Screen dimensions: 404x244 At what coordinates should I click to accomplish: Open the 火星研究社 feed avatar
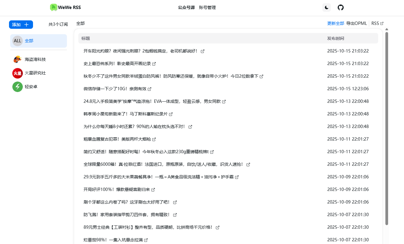pyautogui.click(x=17, y=73)
